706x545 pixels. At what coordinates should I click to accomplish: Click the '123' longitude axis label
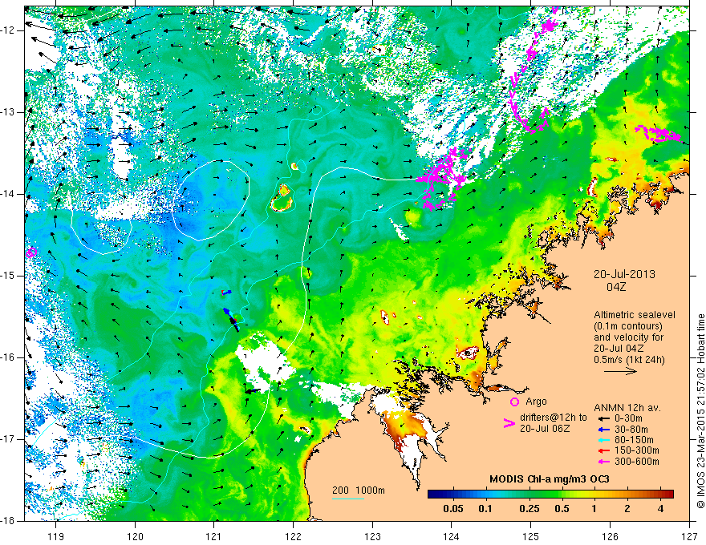point(372,536)
